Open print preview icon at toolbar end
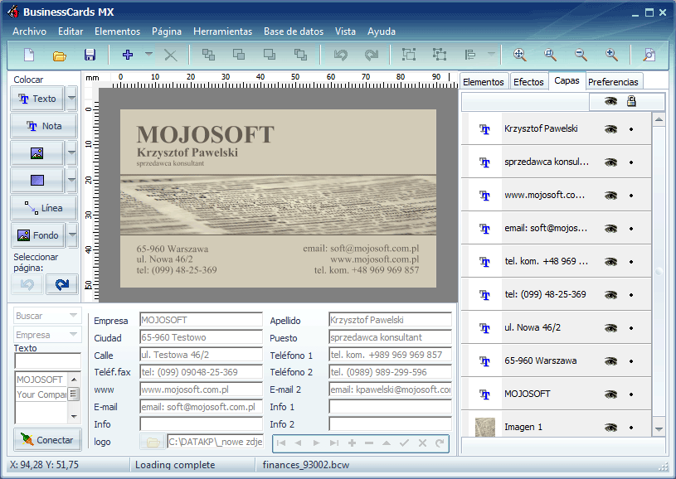 649,55
